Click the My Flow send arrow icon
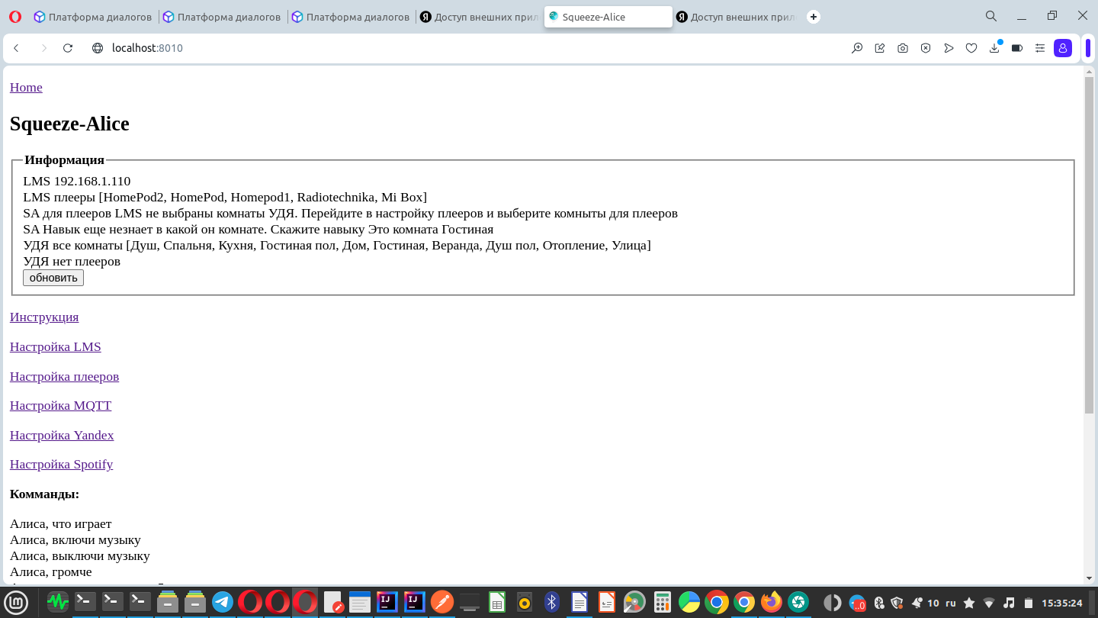Viewport: 1098px width, 618px height. 949,48
